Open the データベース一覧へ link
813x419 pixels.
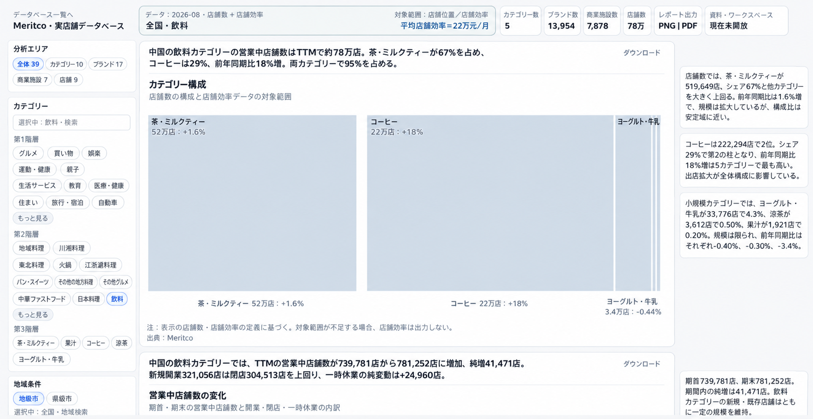[x=43, y=15]
